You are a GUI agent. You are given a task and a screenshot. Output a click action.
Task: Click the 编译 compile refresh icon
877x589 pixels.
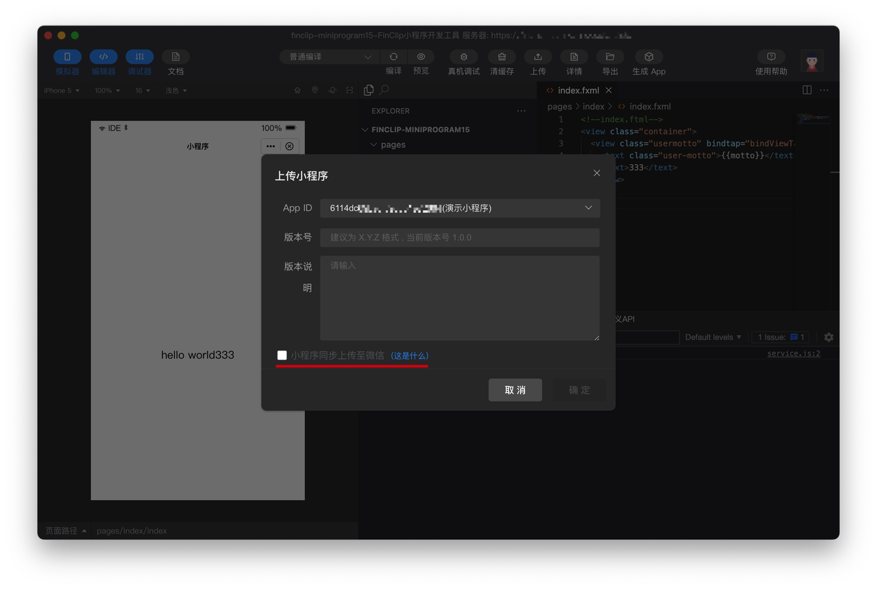[x=393, y=57]
